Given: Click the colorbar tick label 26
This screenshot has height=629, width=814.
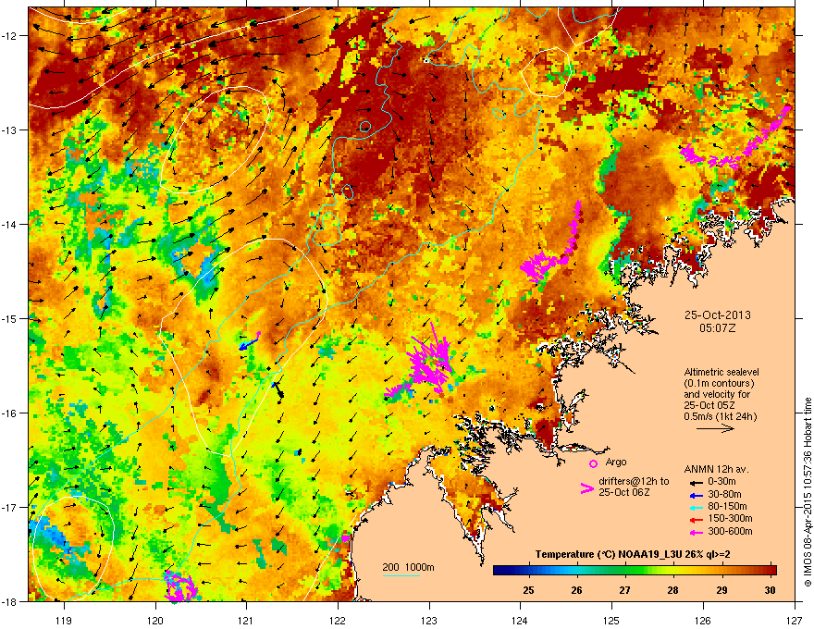Looking at the screenshot, I should click(x=576, y=590).
